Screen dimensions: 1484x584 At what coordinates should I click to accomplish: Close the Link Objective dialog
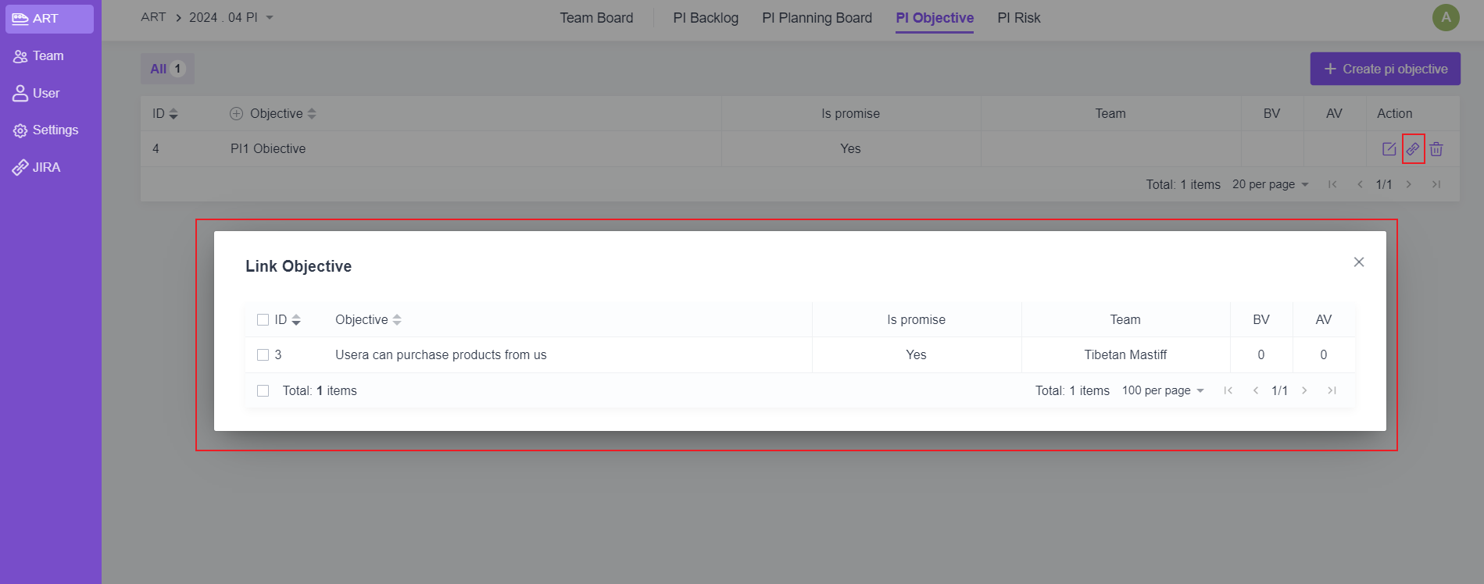click(x=1359, y=262)
